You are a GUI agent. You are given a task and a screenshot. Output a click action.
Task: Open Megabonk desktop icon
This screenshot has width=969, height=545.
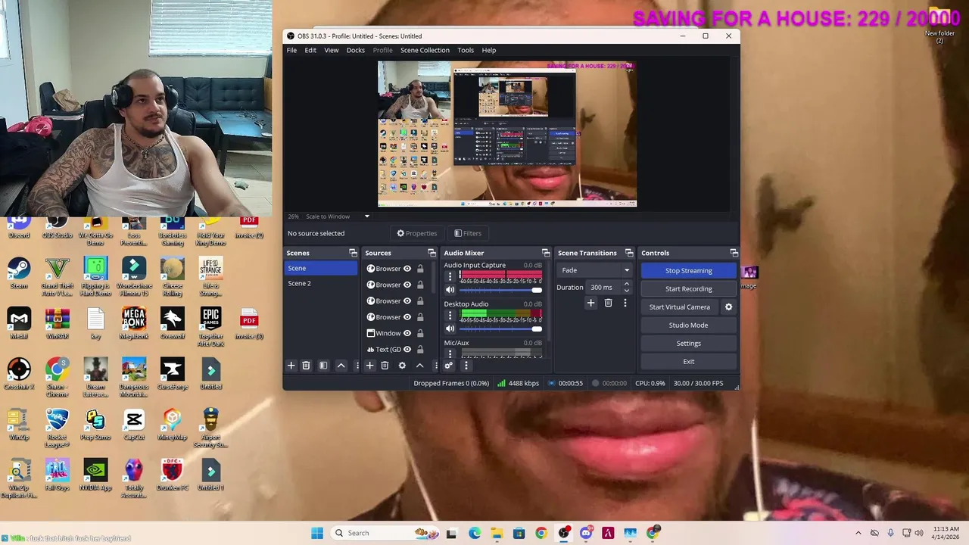point(134,323)
